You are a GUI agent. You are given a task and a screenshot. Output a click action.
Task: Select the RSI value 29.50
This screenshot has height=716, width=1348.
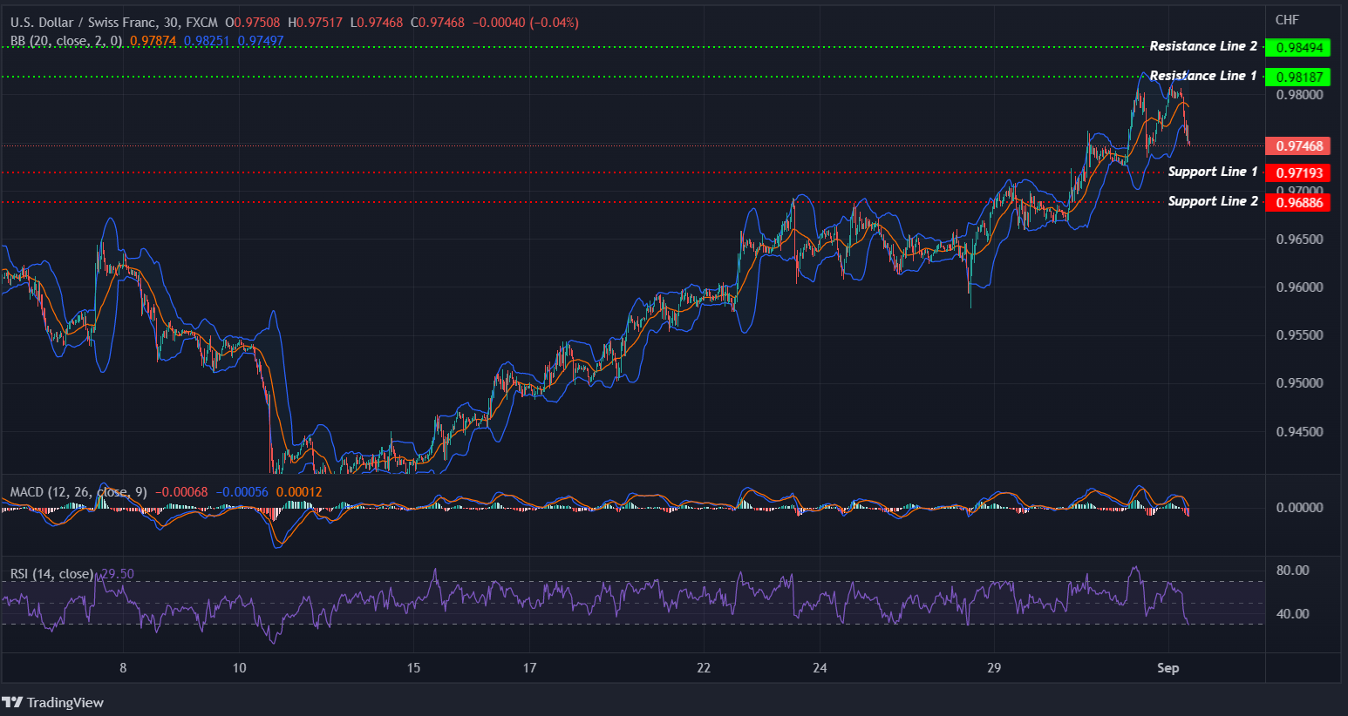(x=116, y=574)
